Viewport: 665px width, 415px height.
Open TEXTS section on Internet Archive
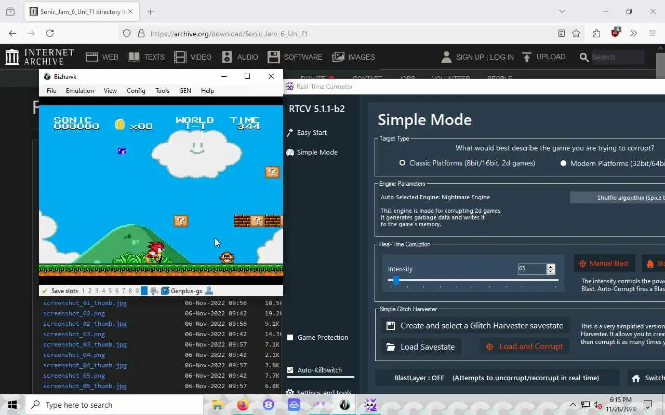(x=147, y=57)
